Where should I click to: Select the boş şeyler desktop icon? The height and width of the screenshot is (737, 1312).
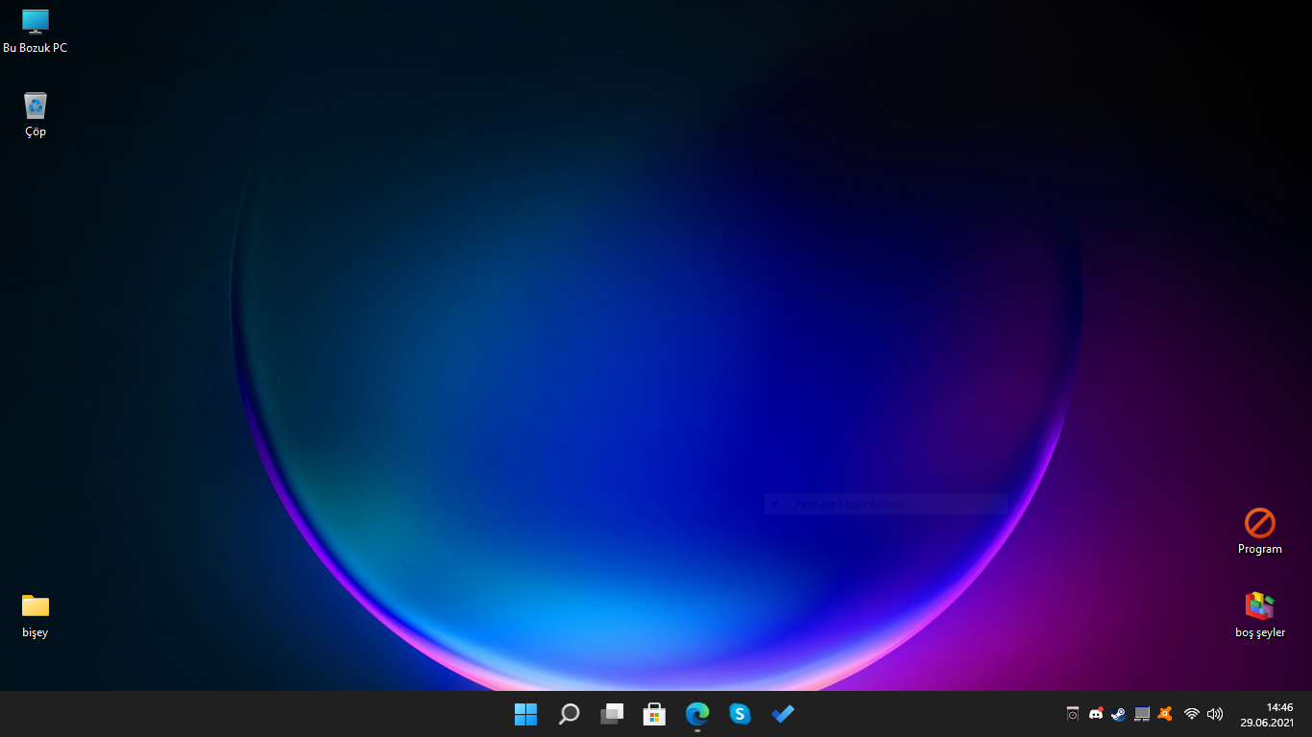tap(1259, 615)
